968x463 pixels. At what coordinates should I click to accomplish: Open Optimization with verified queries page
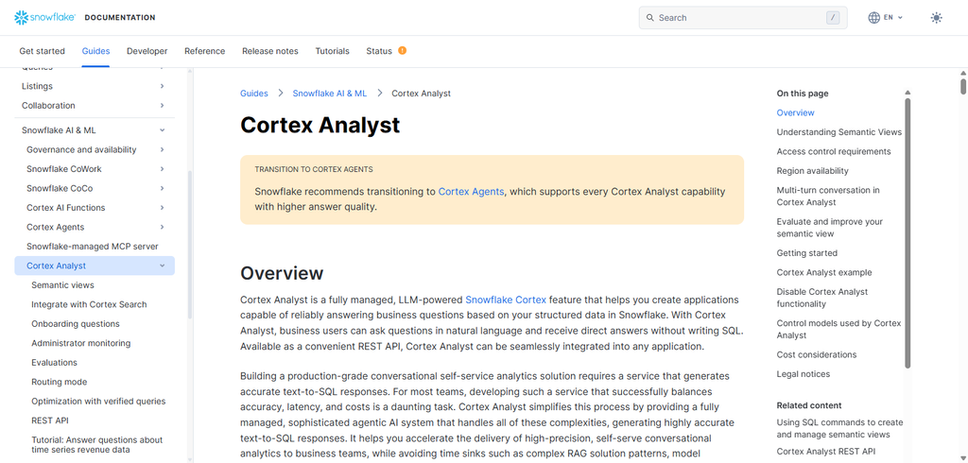tap(98, 402)
